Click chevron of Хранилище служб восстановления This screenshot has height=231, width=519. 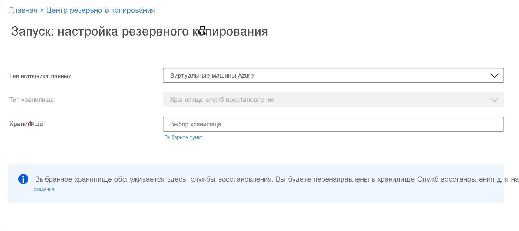pos(494,100)
